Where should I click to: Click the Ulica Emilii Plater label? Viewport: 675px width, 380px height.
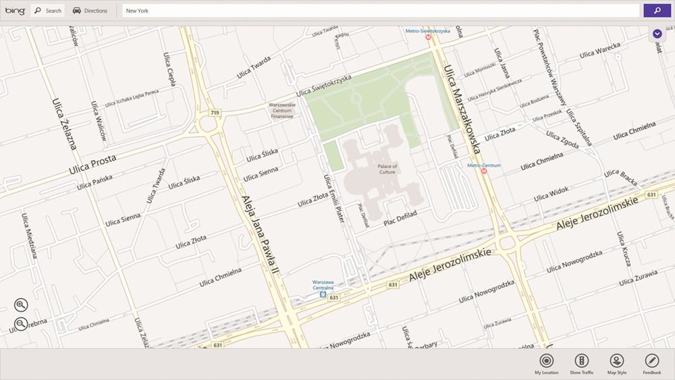point(334,198)
